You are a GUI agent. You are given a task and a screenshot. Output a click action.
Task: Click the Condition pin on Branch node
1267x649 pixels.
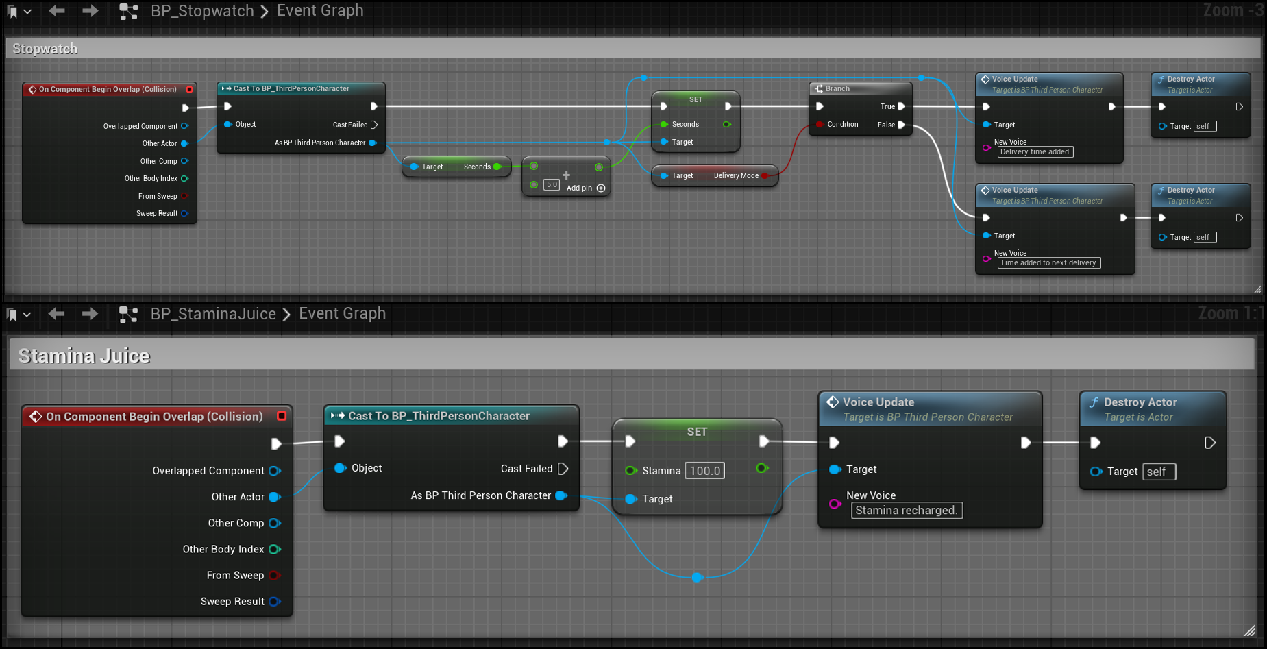coord(820,125)
